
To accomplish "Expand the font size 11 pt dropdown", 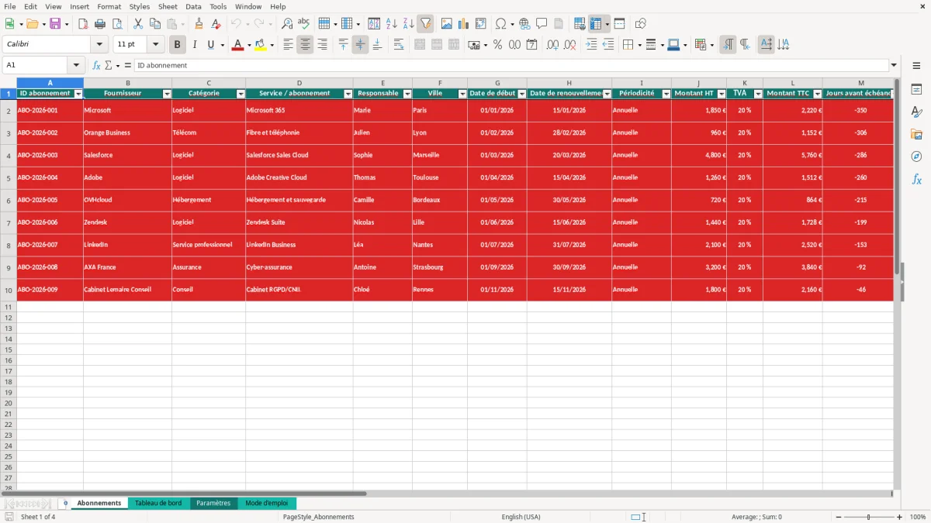I will [155, 45].
